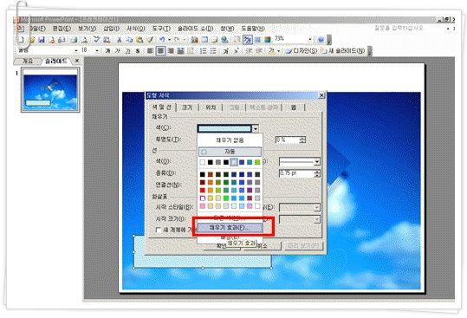Open the 편집(E) menu

(62, 29)
